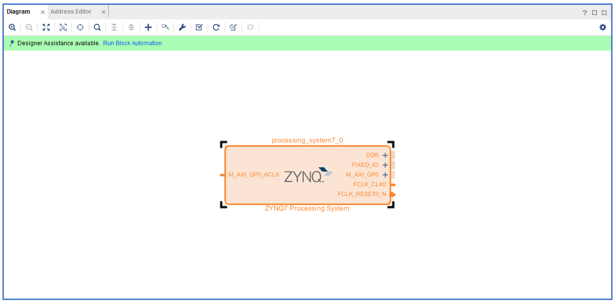Click the ZYNQ7 Processing System caption
This screenshot has width=614, height=302.
click(307, 209)
